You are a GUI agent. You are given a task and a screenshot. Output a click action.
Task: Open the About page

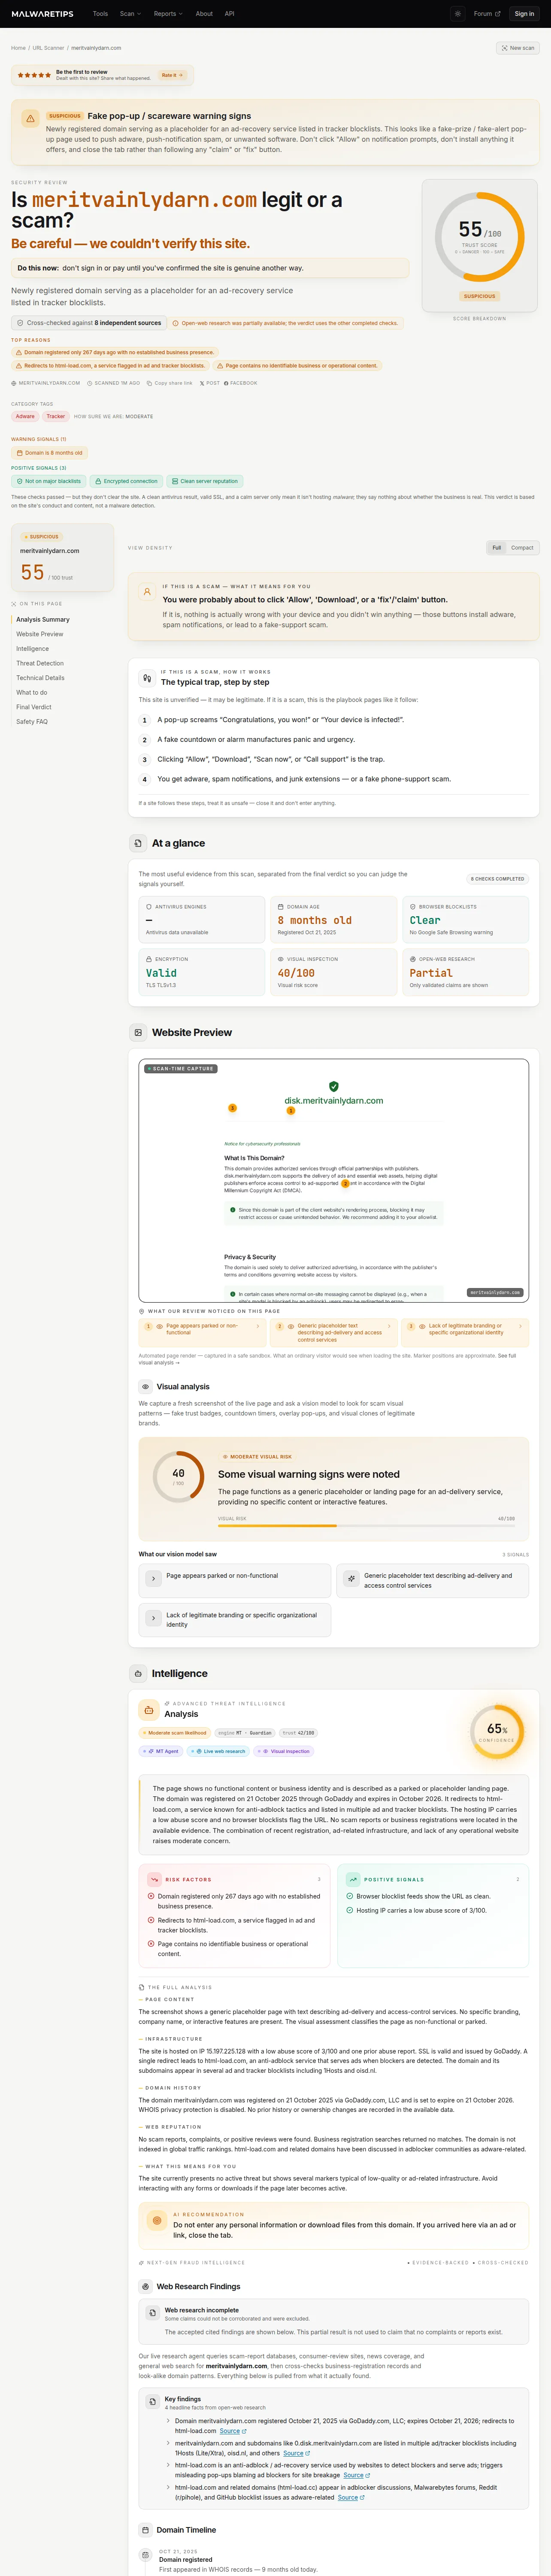204,14
